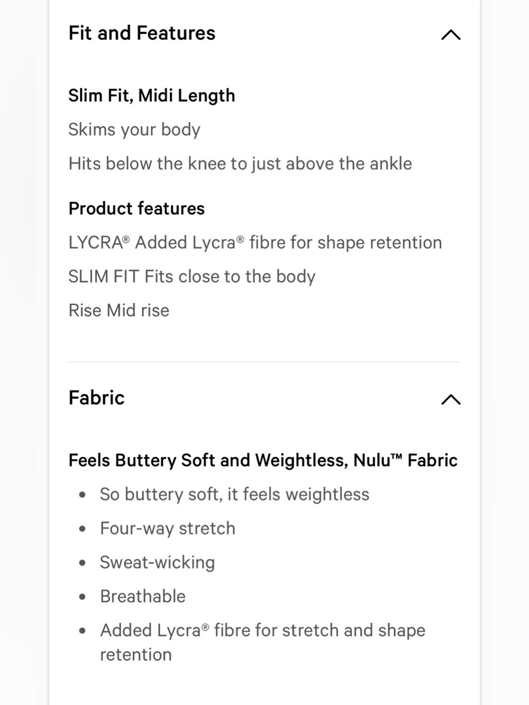Click the Added Lycra fibre bullet item

pyautogui.click(x=262, y=642)
